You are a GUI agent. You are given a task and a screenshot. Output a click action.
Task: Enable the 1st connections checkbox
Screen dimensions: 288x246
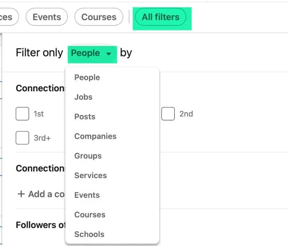22,114
